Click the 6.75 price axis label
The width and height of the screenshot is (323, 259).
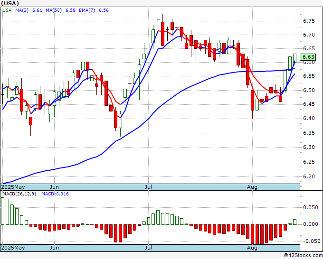[309, 21]
